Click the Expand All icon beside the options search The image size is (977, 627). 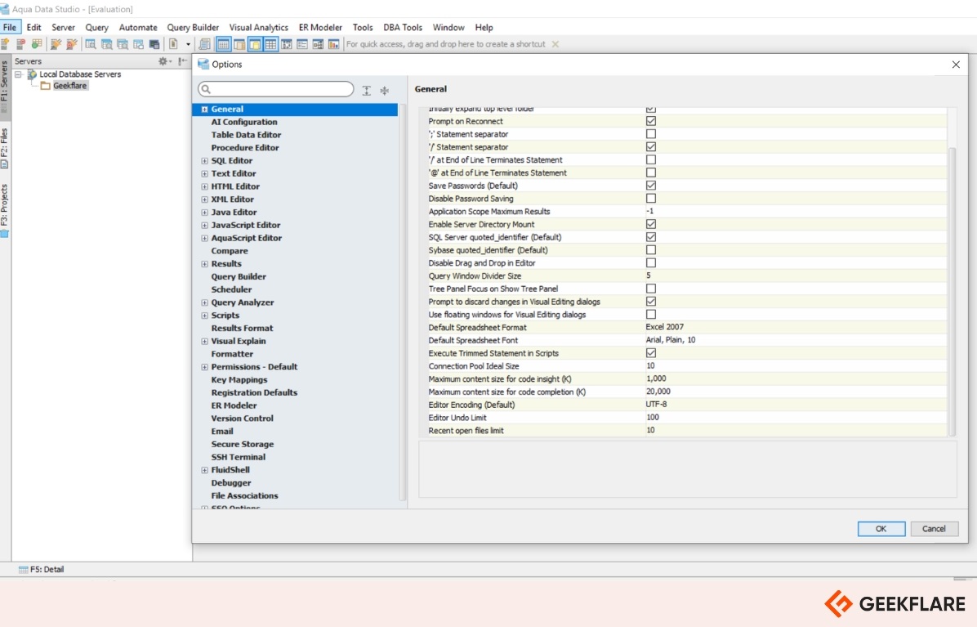coord(366,91)
